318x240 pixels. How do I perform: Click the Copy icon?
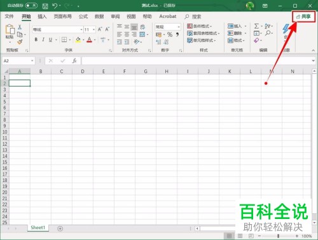[x=20, y=34]
